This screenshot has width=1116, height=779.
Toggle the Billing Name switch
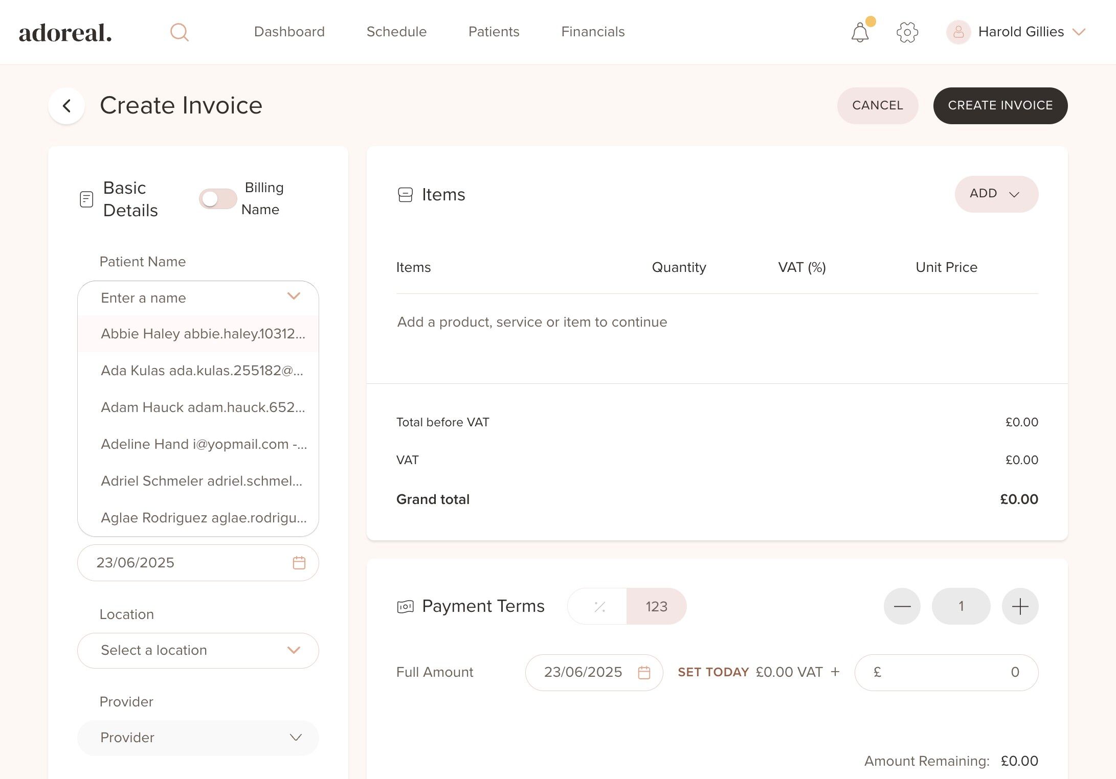tap(217, 199)
